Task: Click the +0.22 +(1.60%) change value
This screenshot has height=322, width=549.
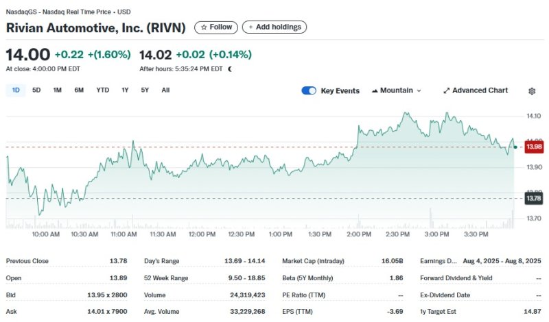Action: [93, 55]
